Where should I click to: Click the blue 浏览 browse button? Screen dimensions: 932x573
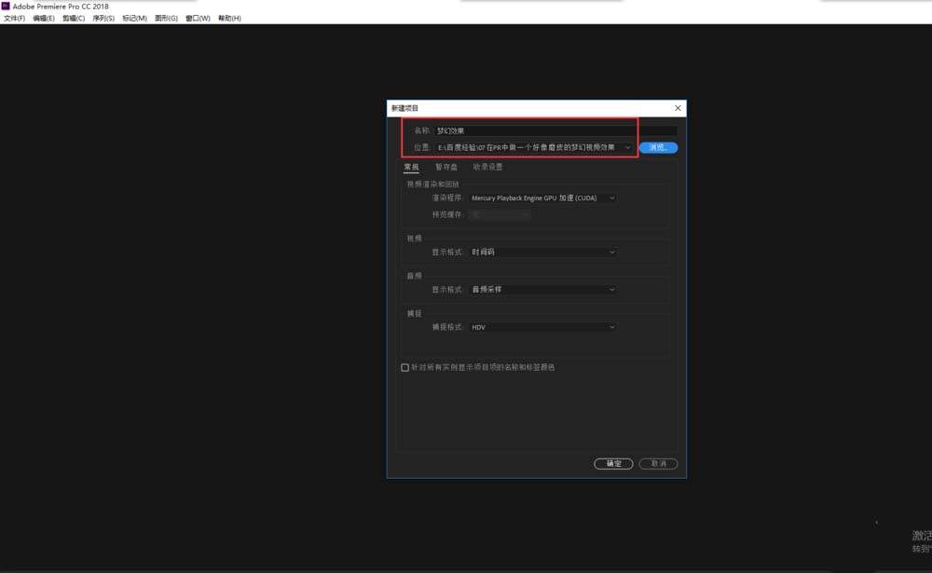[x=658, y=147]
